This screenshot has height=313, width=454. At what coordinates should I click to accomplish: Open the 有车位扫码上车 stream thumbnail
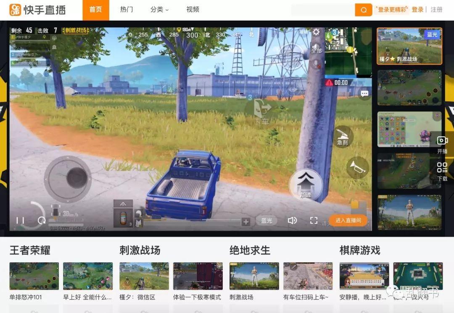[x=308, y=276]
